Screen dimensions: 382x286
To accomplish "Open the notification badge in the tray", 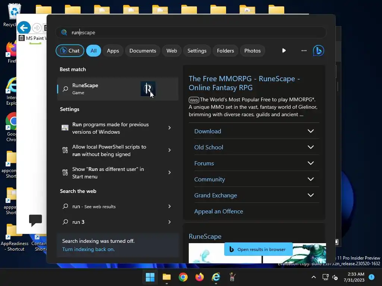I will click(x=372, y=277).
